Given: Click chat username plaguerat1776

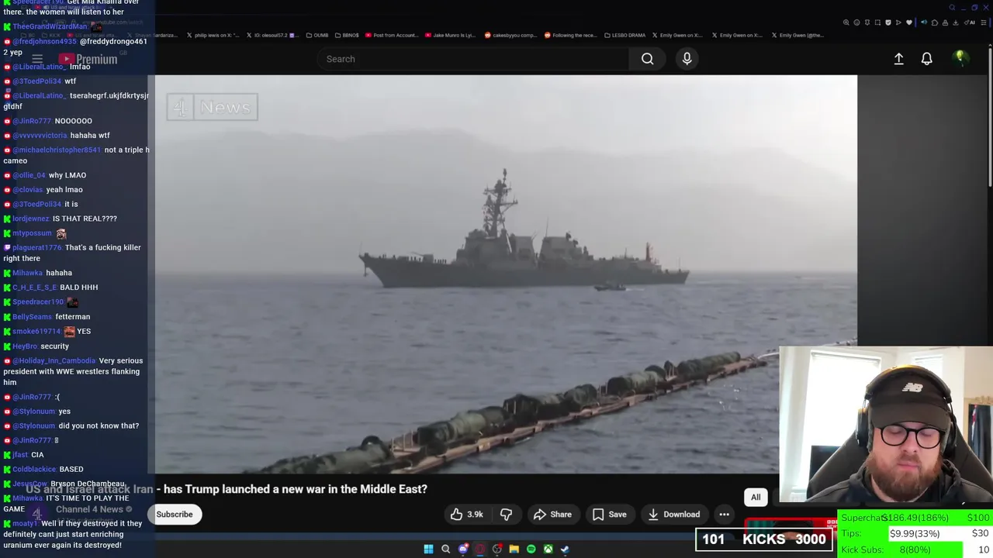Looking at the screenshot, I should pyautogui.click(x=36, y=248).
